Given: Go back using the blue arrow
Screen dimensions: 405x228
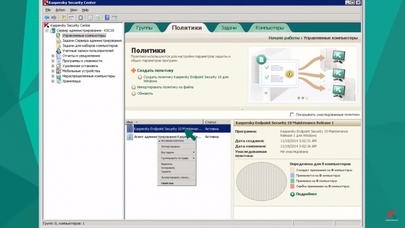Looking at the screenshot, I should 47,17.
